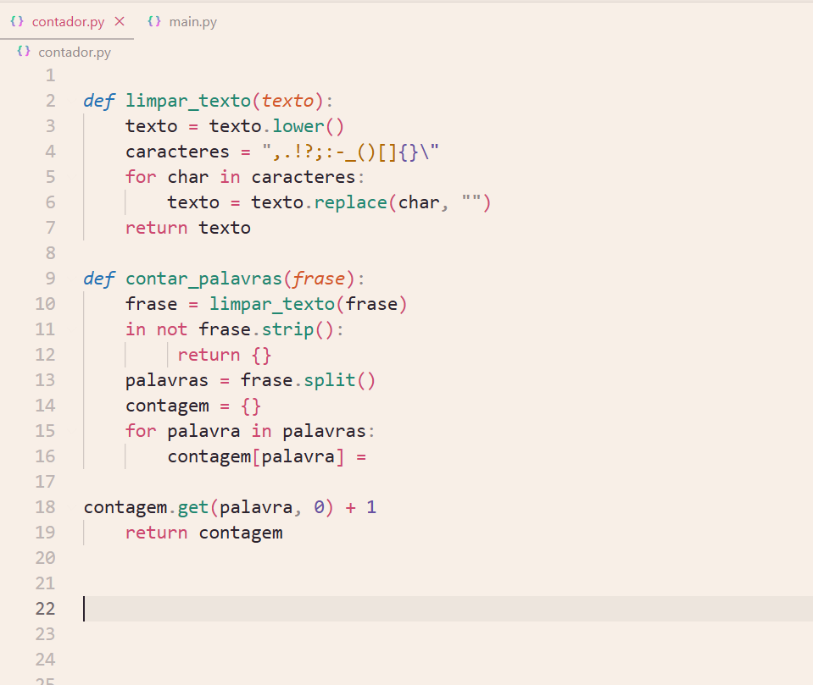Select the contador.py editor tab

click(x=68, y=22)
